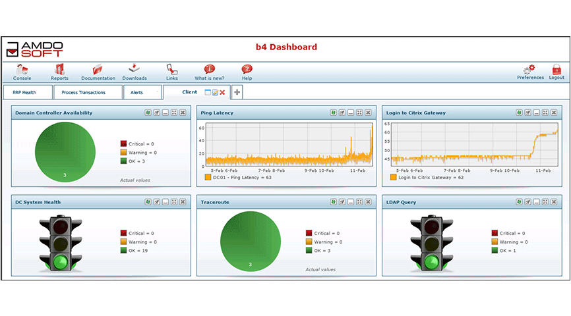The height and width of the screenshot is (316, 571).
Task: Edit the Login to Citrix Gateway panel settings
Action: (527, 113)
